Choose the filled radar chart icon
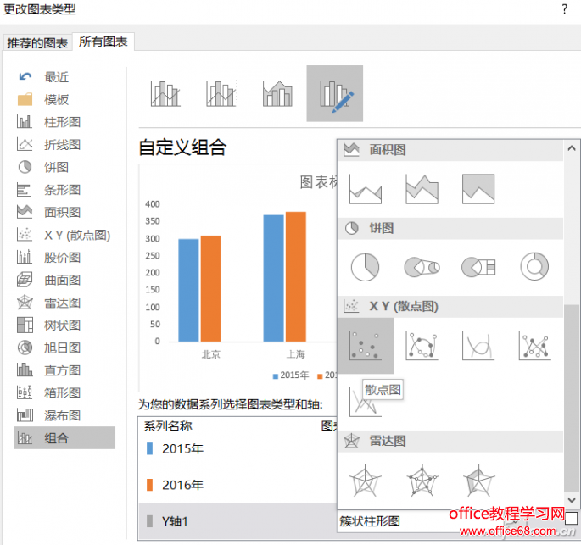 (x=478, y=481)
